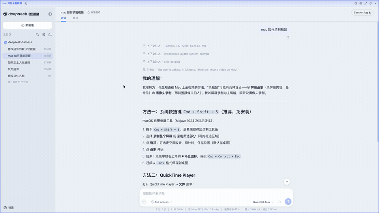The width and height of the screenshot is (379, 213).
Task: Click the expand fullscreen arrows icon
Action: tap(366, 4)
